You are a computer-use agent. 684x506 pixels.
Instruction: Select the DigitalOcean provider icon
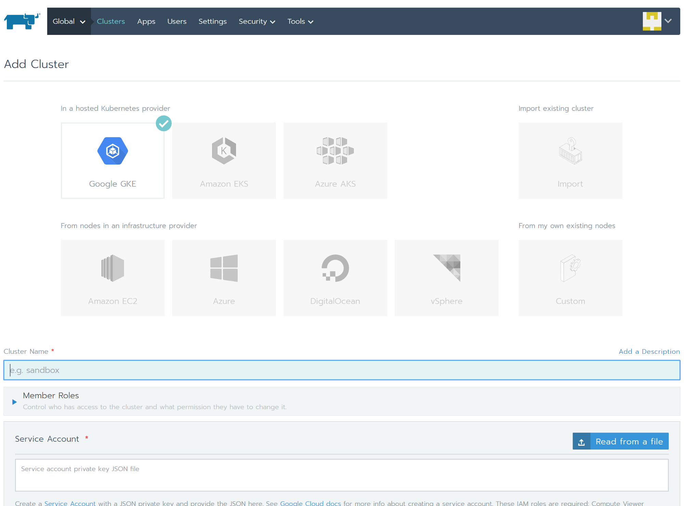click(335, 268)
